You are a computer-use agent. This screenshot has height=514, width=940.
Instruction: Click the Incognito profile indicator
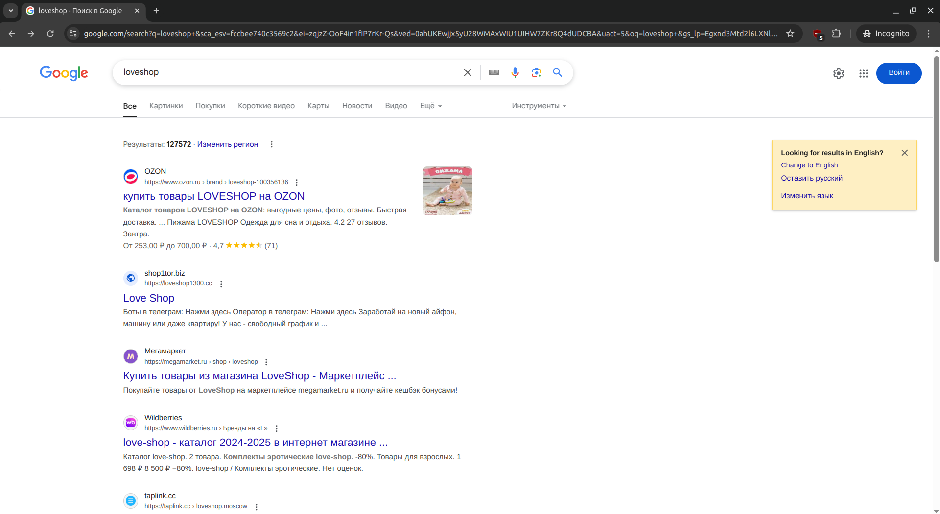point(886,33)
